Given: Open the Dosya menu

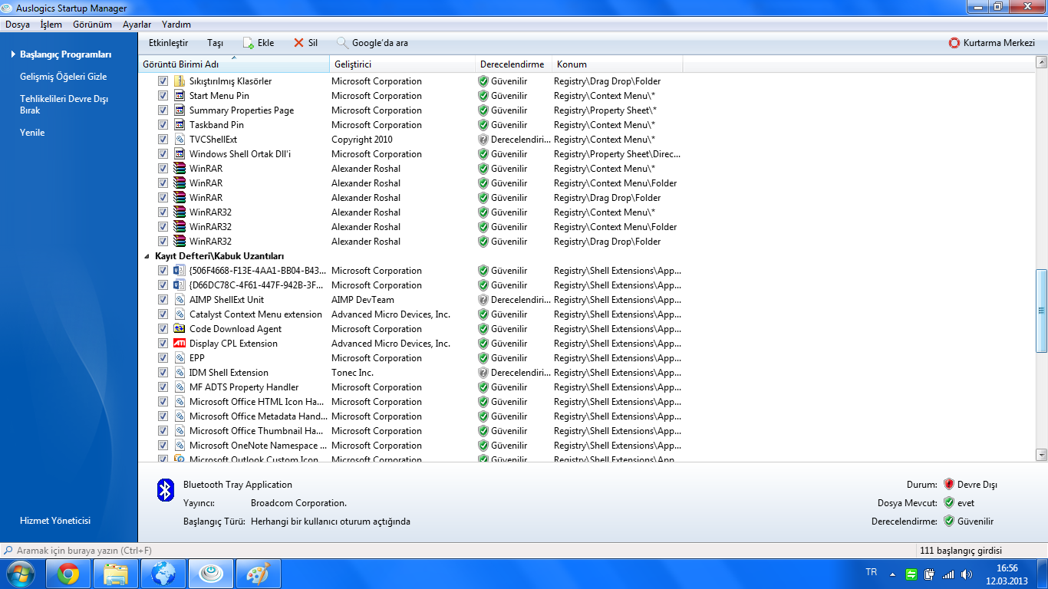Looking at the screenshot, I should 18,25.
